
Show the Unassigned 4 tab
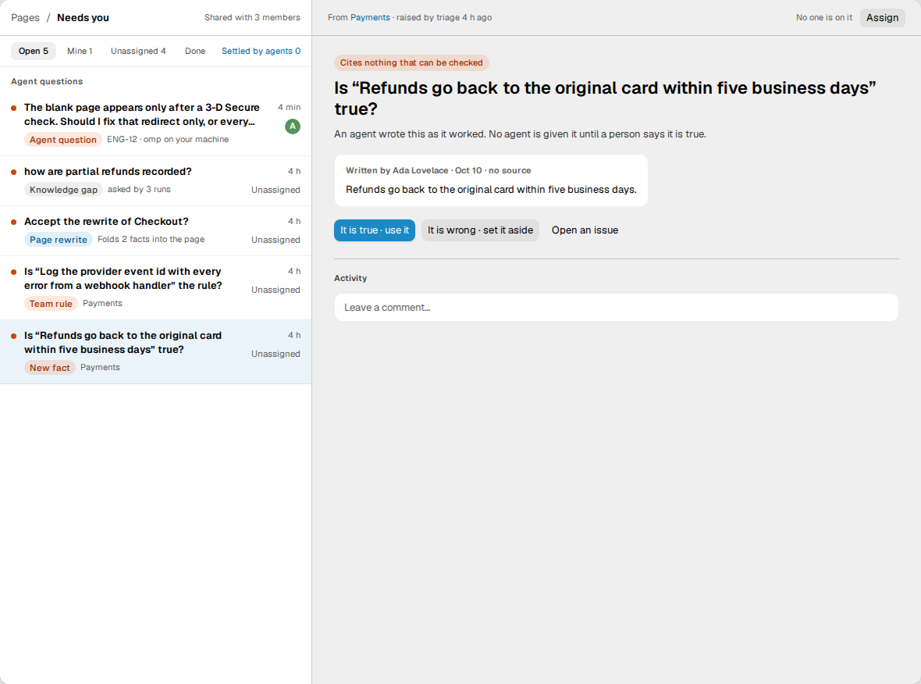(139, 51)
